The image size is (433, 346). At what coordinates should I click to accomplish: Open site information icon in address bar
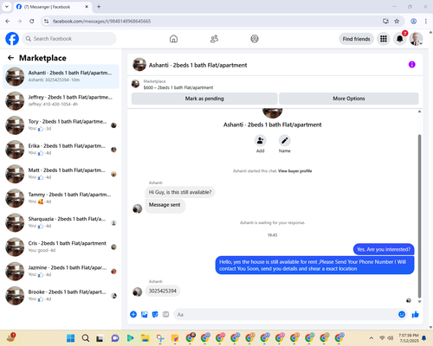[x=46, y=21]
